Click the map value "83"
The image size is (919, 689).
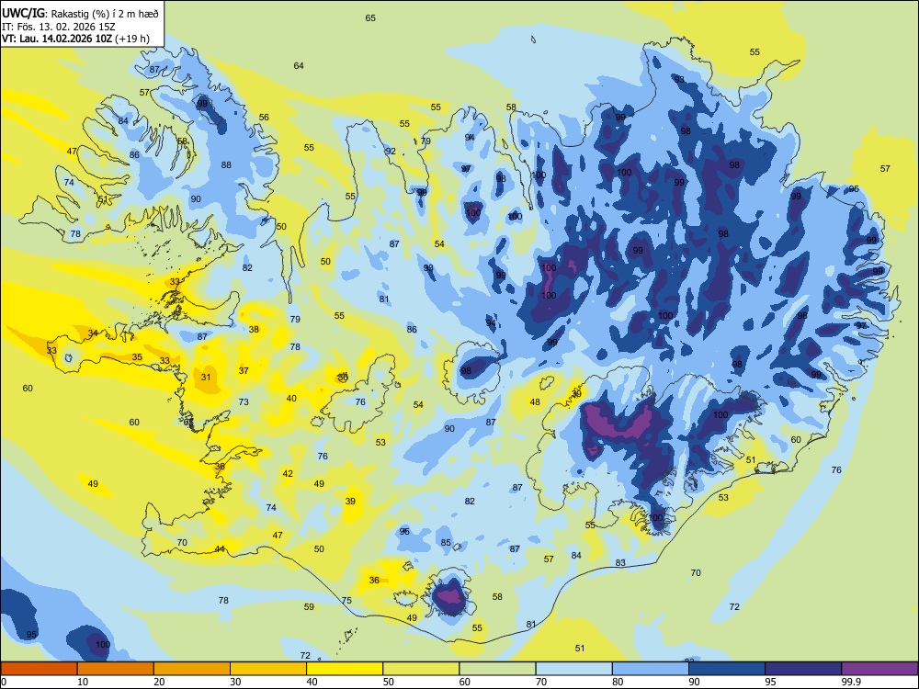[x=620, y=562]
